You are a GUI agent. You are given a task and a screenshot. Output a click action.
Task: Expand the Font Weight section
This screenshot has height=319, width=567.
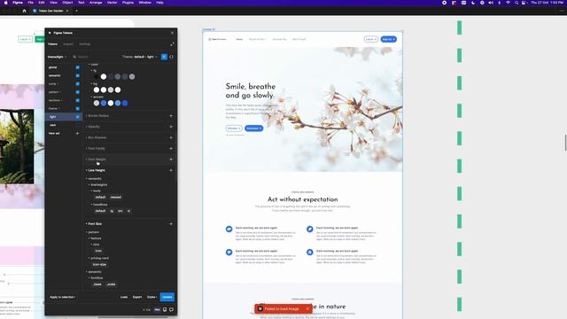coord(97,159)
